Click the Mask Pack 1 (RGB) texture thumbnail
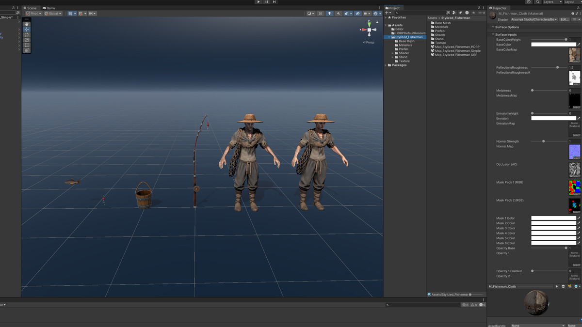This screenshot has height=327, width=582. click(574, 188)
